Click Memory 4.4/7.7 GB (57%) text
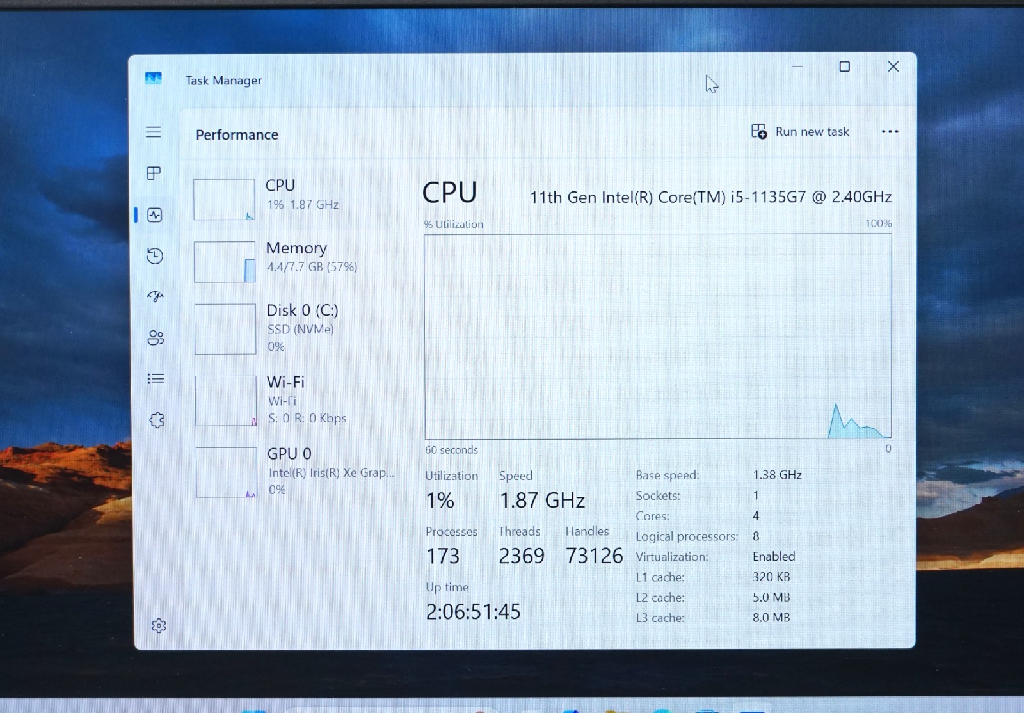The height and width of the screenshot is (713, 1024). [x=312, y=267]
